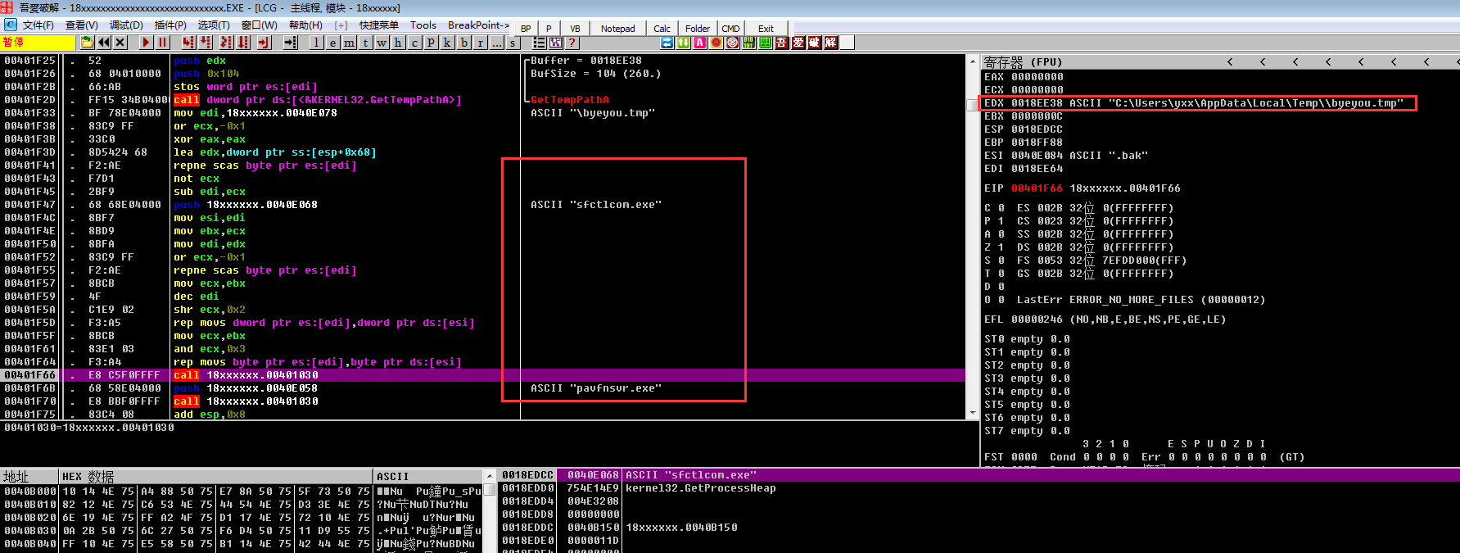
Task: Open Breakpoints window with the b button
Action: click(464, 43)
